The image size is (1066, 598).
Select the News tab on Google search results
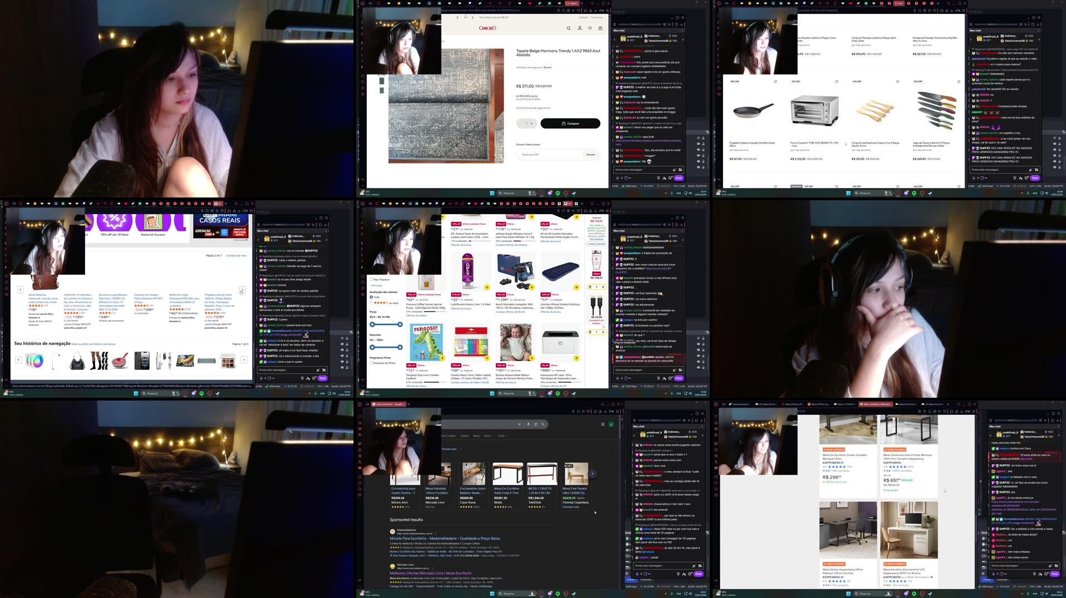coord(476,436)
